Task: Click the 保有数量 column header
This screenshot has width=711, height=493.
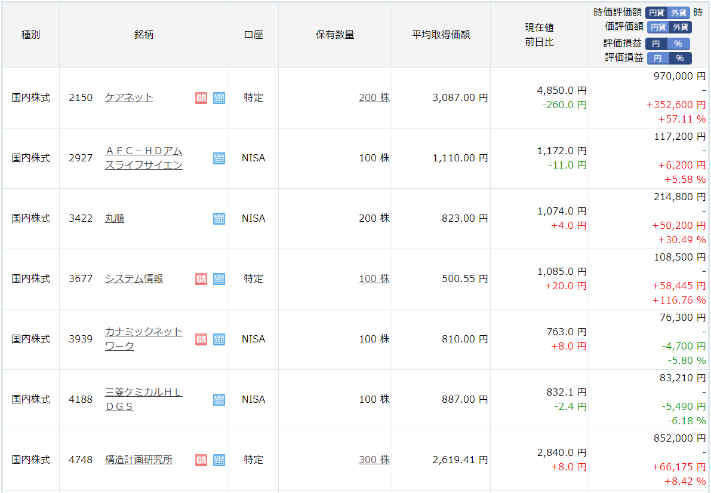Action: 335,35
